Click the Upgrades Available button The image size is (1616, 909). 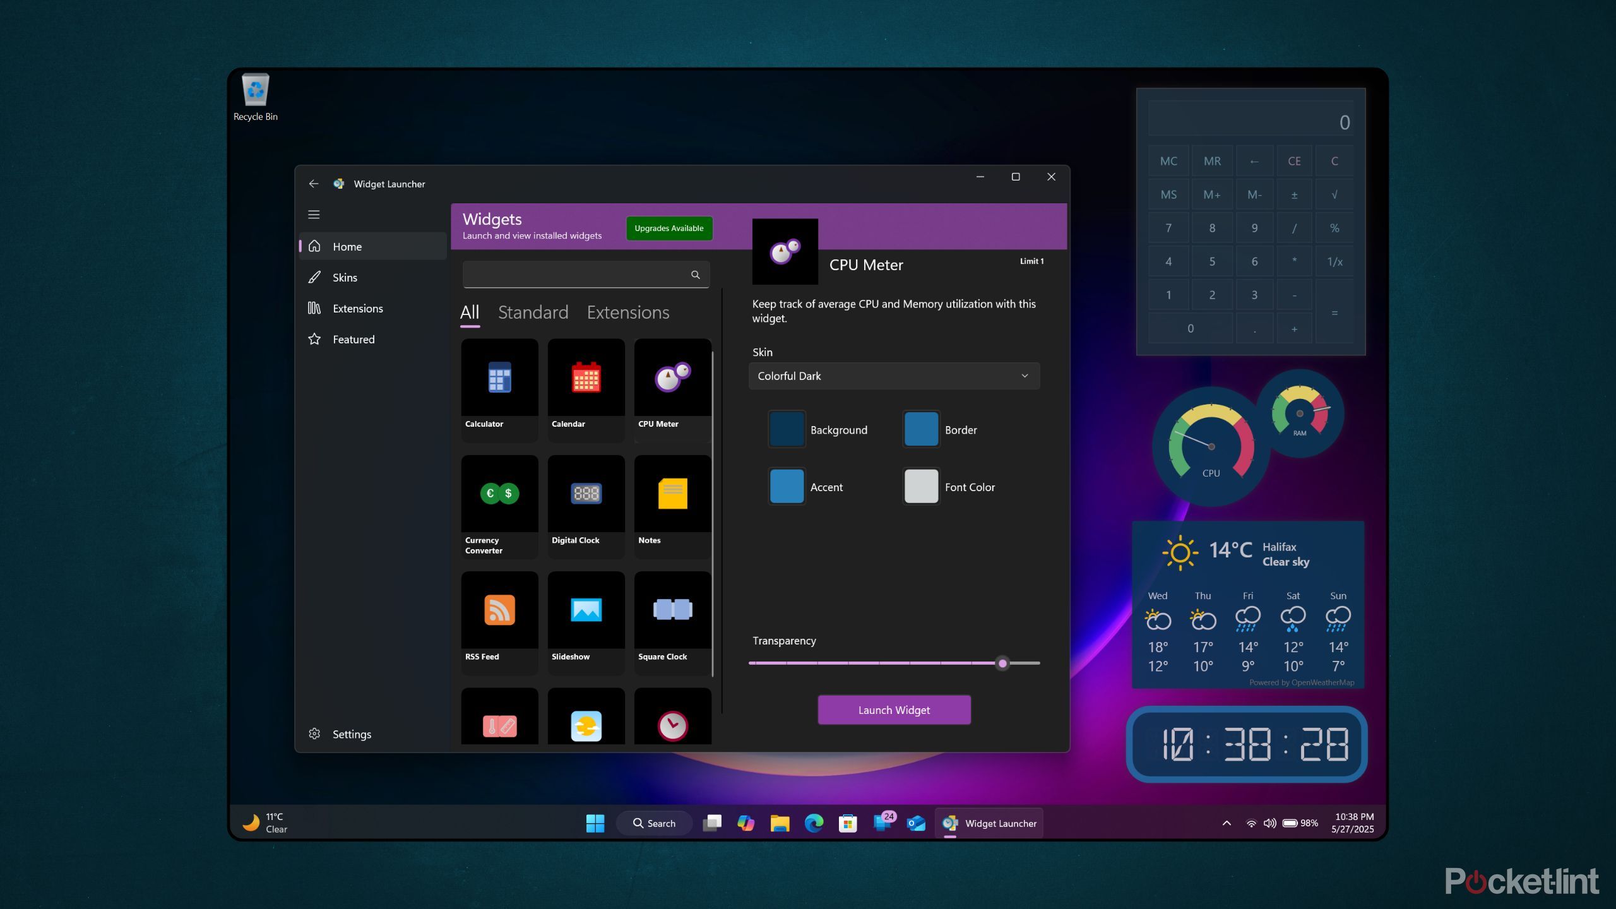pos(668,228)
